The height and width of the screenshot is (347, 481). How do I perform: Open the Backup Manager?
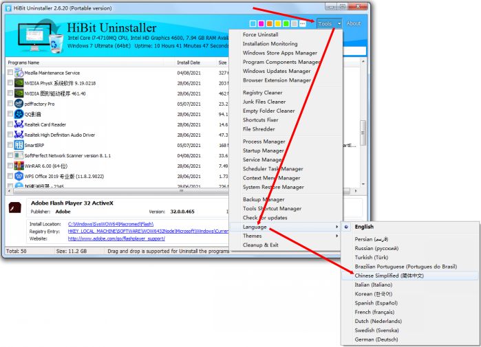tap(264, 199)
